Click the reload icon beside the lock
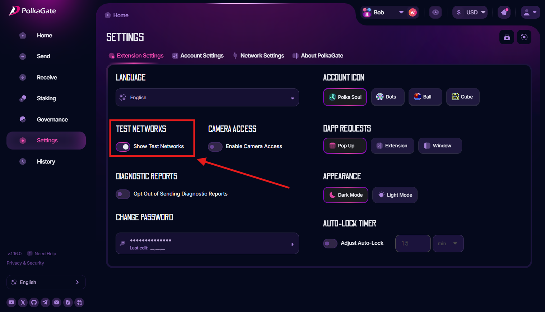545x312 pixels. (x=524, y=37)
